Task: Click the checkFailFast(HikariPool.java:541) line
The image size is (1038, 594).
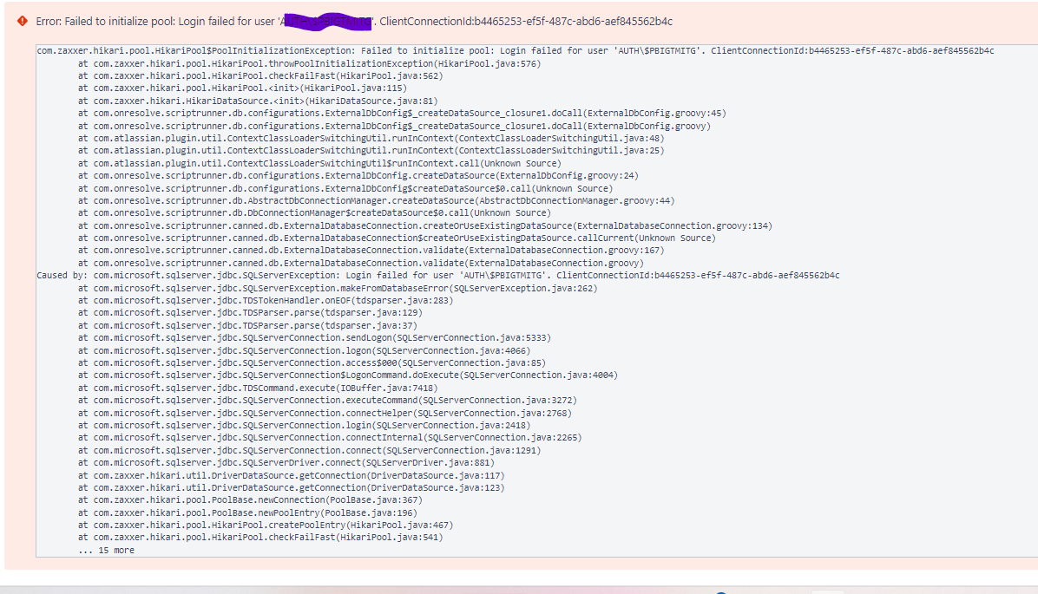Action: (x=260, y=537)
